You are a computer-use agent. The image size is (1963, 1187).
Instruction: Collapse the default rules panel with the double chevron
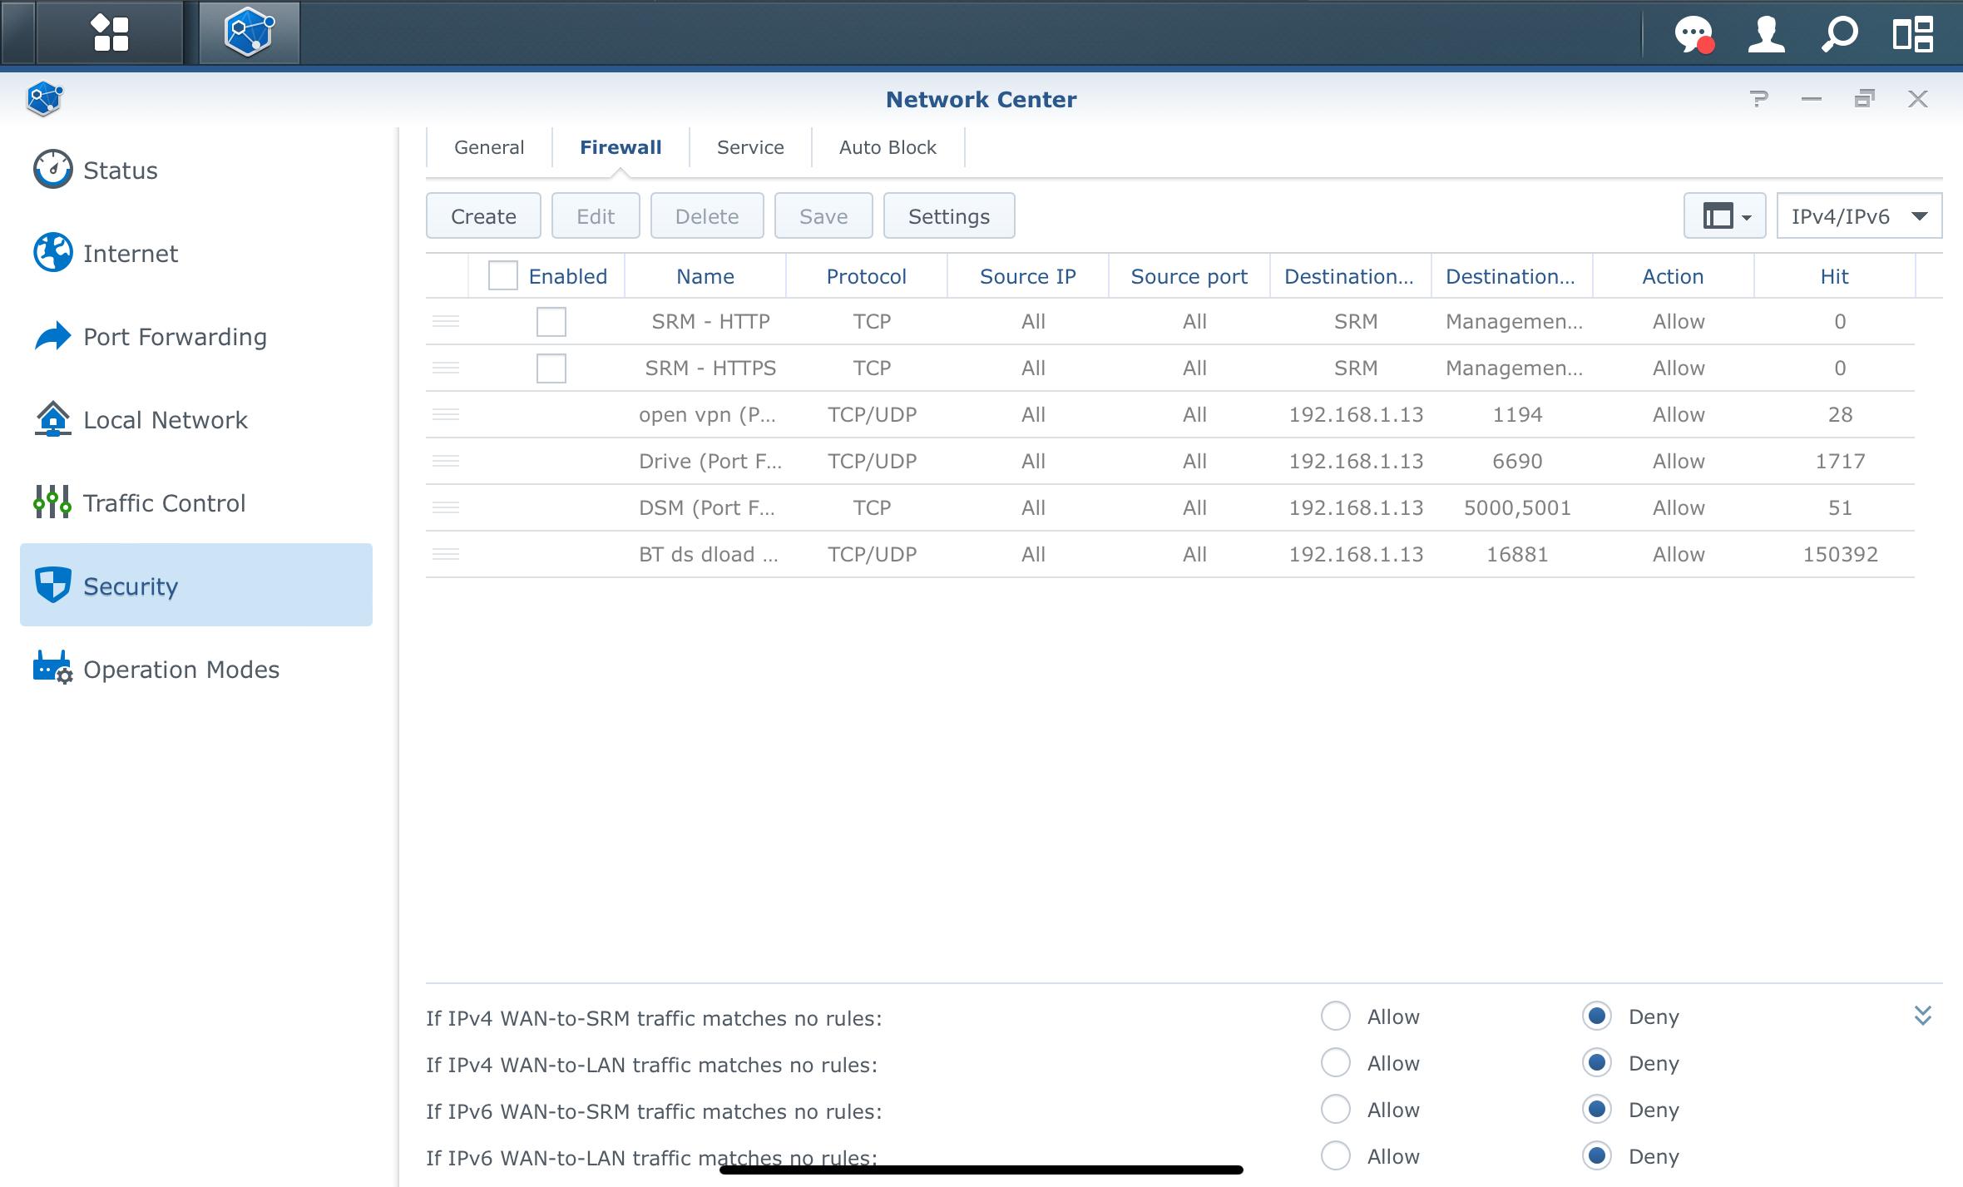(1922, 1015)
